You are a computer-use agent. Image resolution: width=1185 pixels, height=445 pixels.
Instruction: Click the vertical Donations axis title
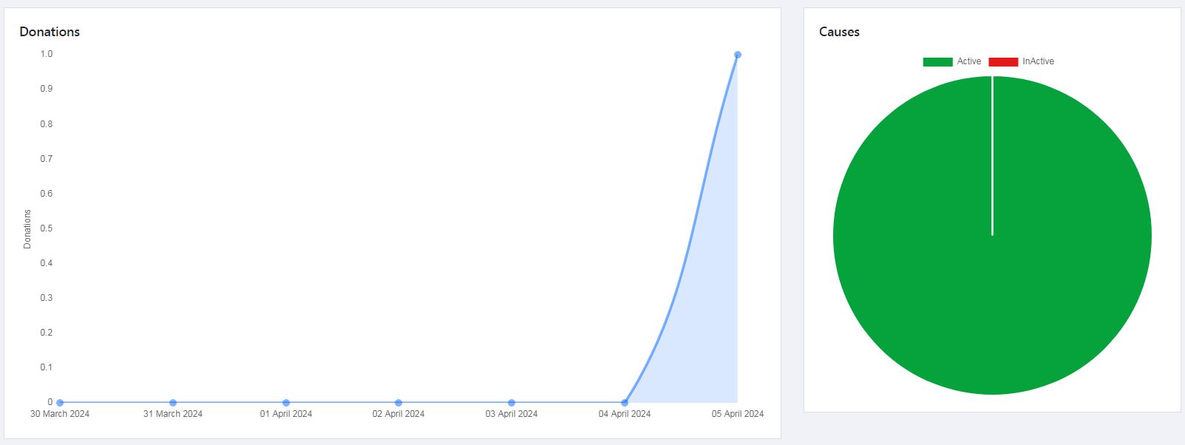coord(27,229)
